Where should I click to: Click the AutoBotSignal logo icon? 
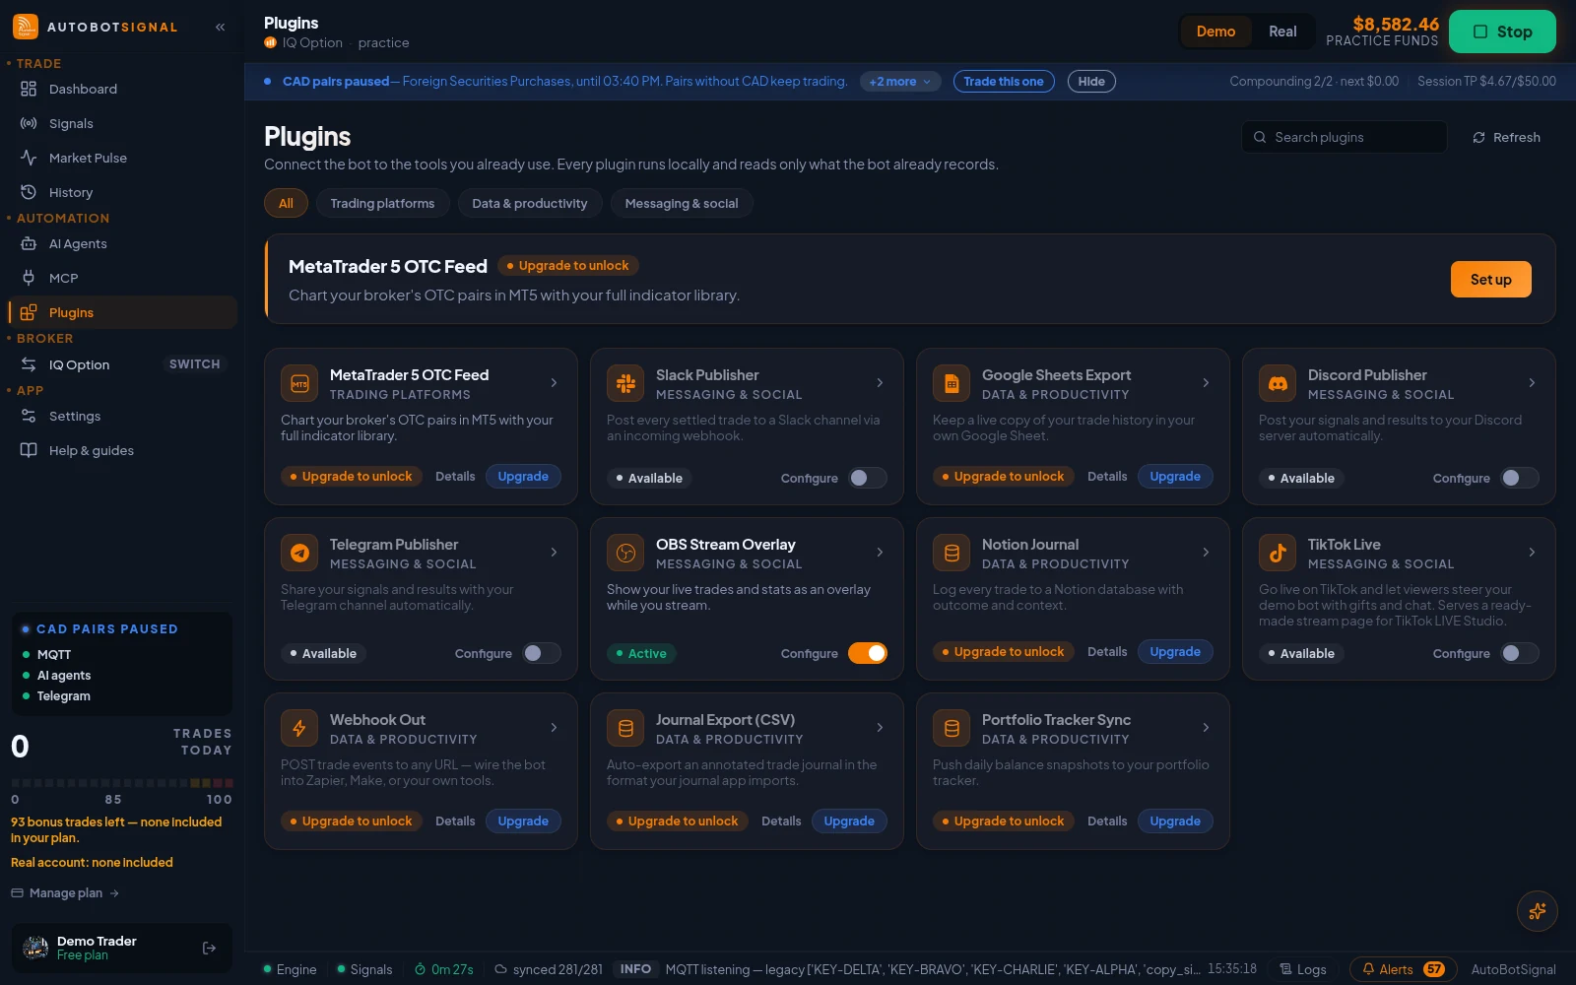coord(26,27)
